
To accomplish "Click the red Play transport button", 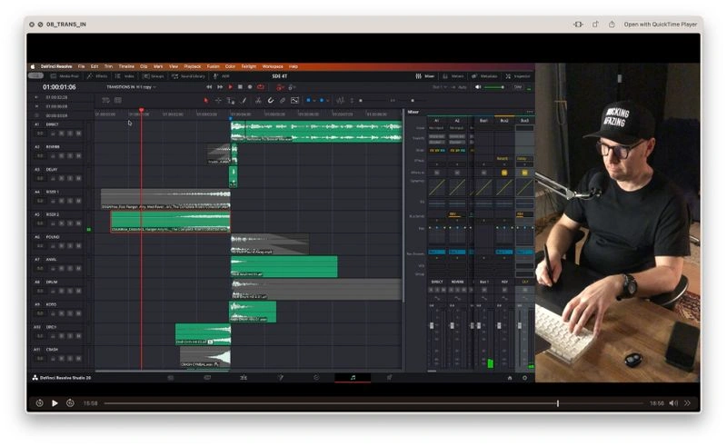I will [x=231, y=87].
